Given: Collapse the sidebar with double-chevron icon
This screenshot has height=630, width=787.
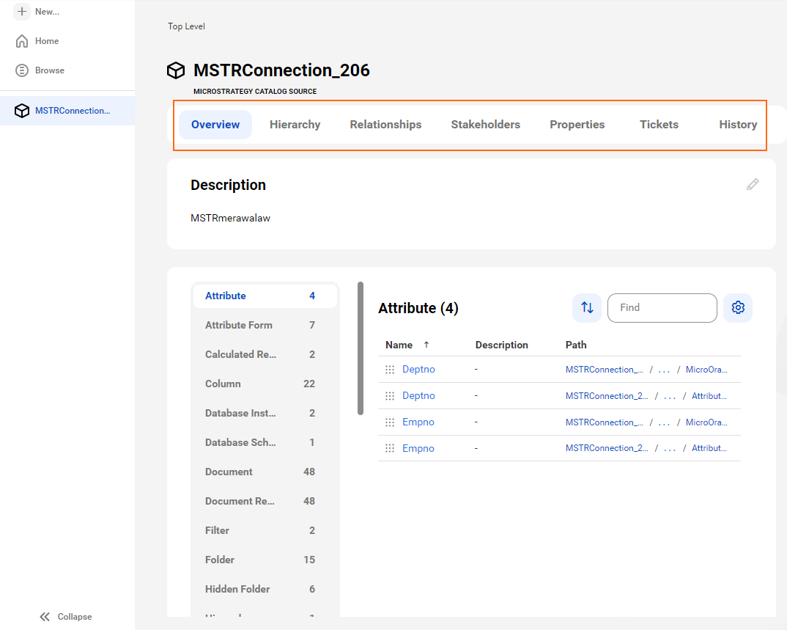Looking at the screenshot, I should coord(45,617).
